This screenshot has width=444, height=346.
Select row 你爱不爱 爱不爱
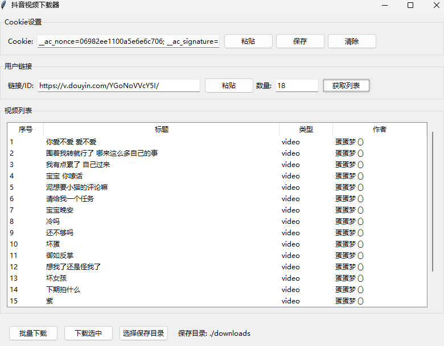217,142
